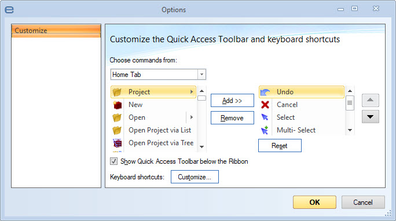Click the Open Project via Tree icon

tap(118, 143)
